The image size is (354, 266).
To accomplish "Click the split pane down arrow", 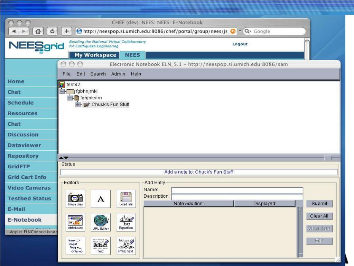I will point(66,158).
